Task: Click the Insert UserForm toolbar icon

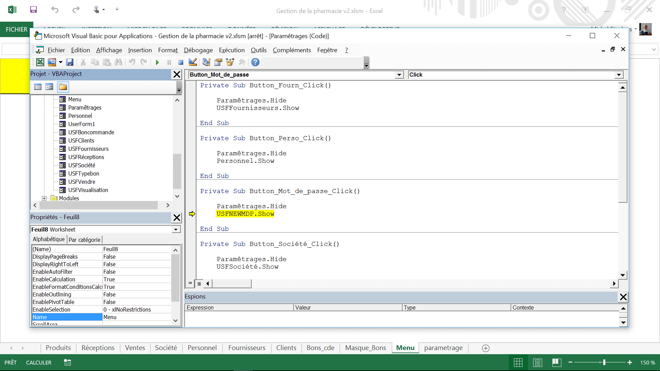Action: click(x=52, y=62)
